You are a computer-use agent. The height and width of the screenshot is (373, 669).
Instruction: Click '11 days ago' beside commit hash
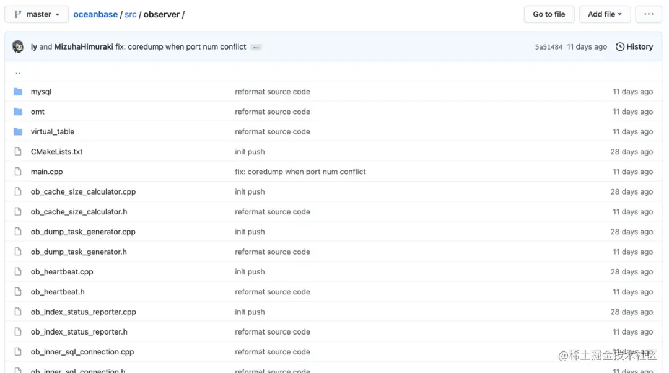[x=587, y=46]
